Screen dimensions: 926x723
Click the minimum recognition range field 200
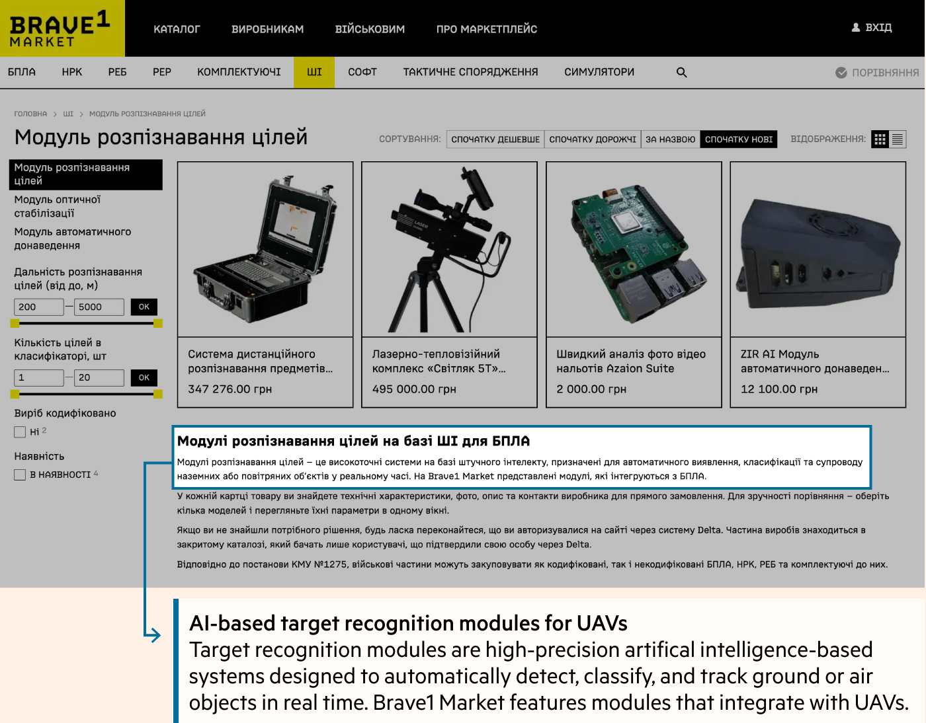39,307
